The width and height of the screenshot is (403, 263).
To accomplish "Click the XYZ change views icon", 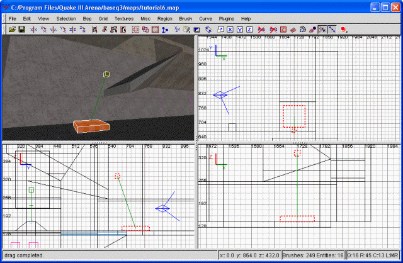I will [177, 30].
